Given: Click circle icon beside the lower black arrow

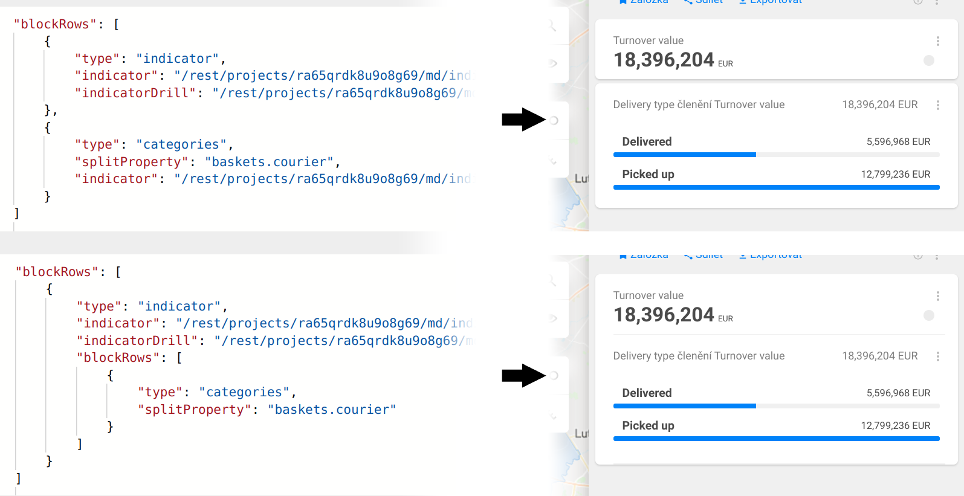Looking at the screenshot, I should [554, 375].
